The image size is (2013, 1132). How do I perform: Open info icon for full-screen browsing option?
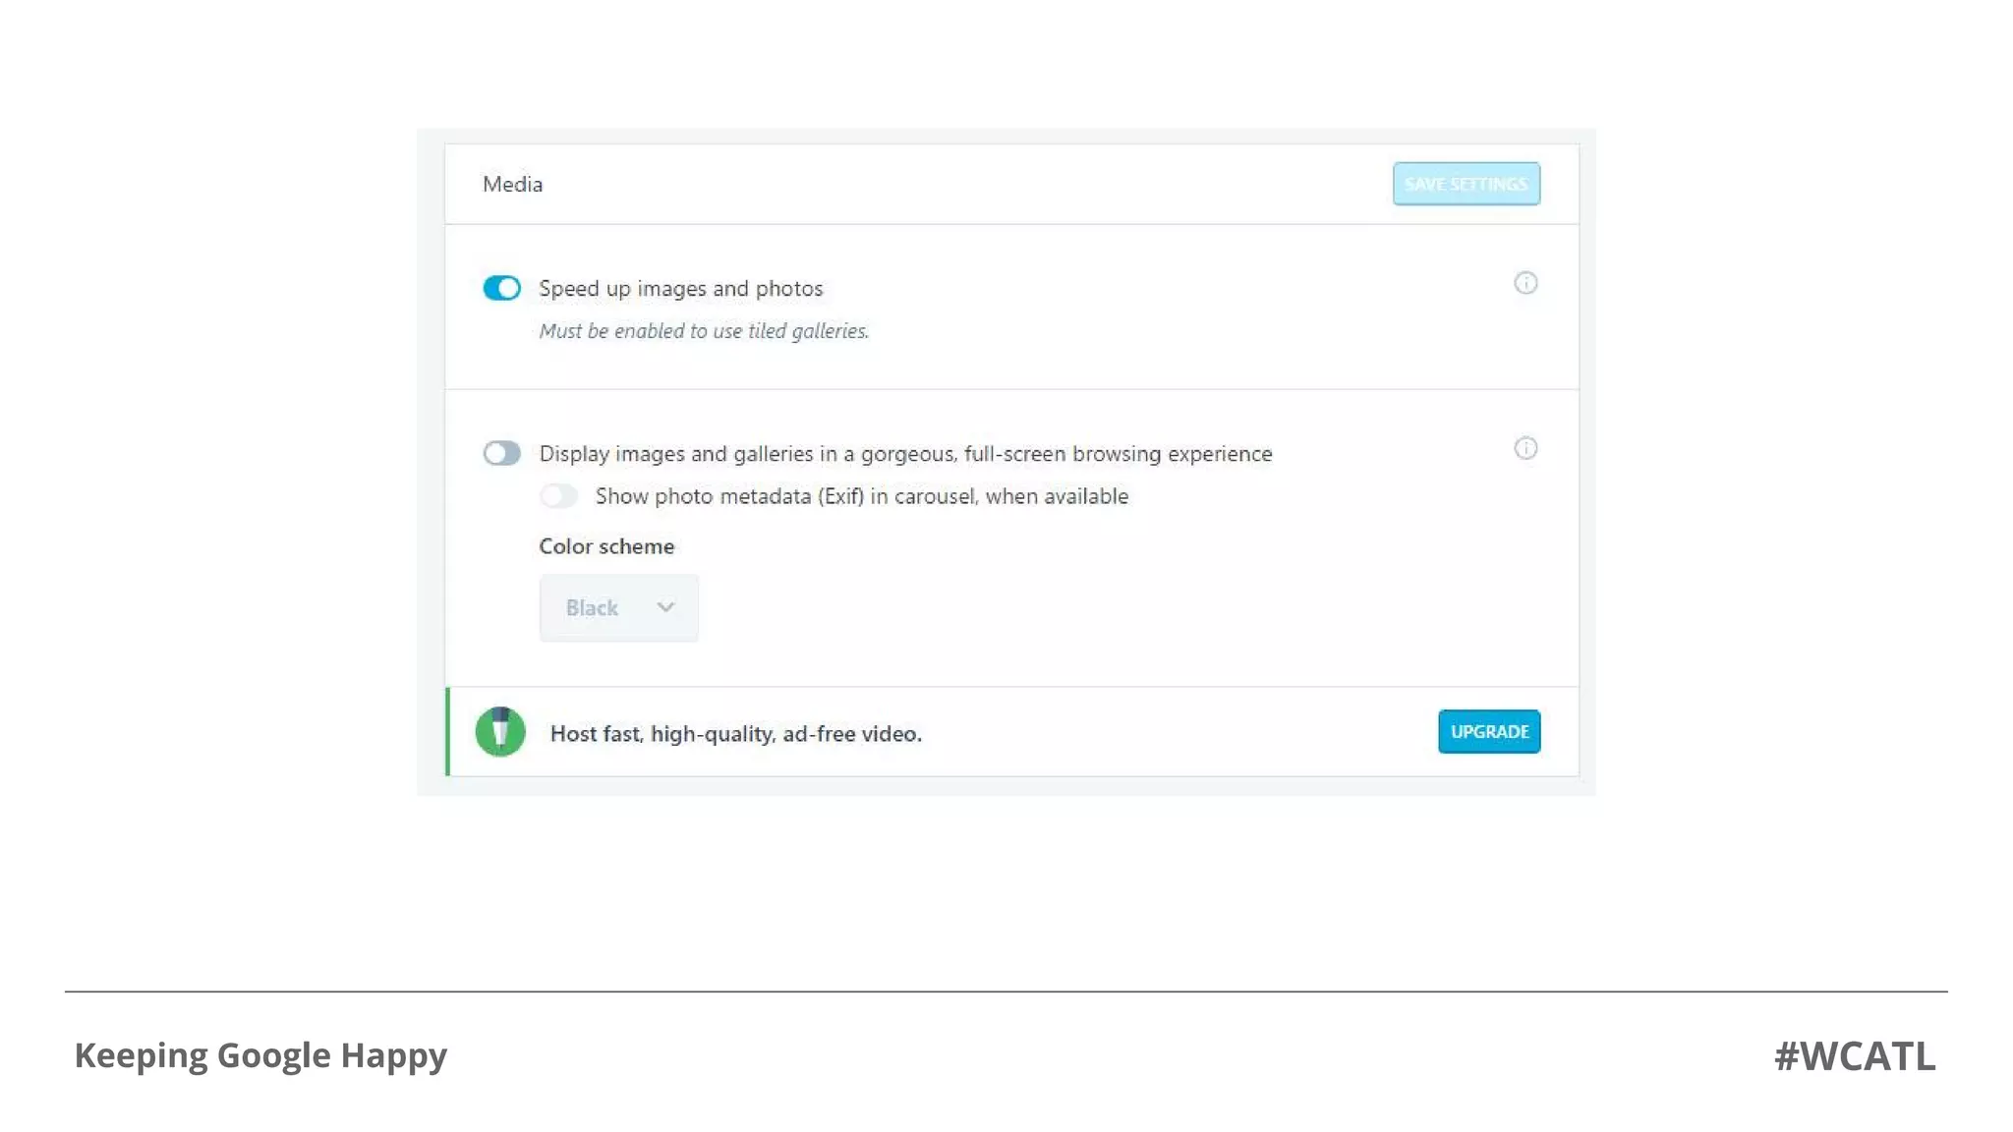point(1524,448)
